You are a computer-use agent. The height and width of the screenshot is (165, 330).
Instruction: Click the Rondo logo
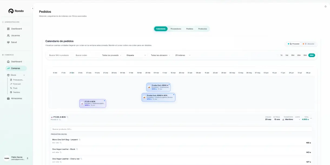[x=16, y=11]
